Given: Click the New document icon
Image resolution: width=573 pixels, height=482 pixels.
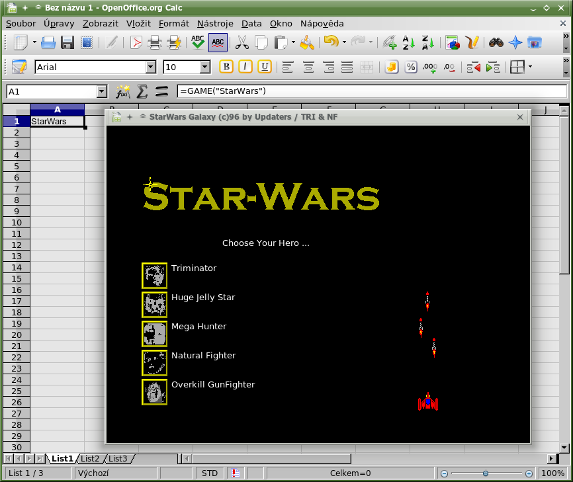Looking at the screenshot, I should point(21,42).
